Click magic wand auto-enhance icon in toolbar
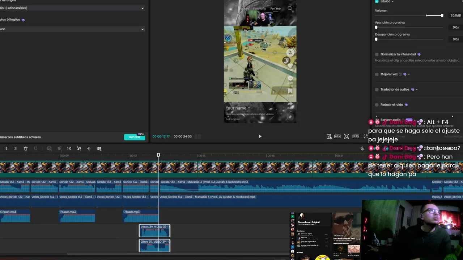This screenshot has width=463, height=260. tap(79, 148)
